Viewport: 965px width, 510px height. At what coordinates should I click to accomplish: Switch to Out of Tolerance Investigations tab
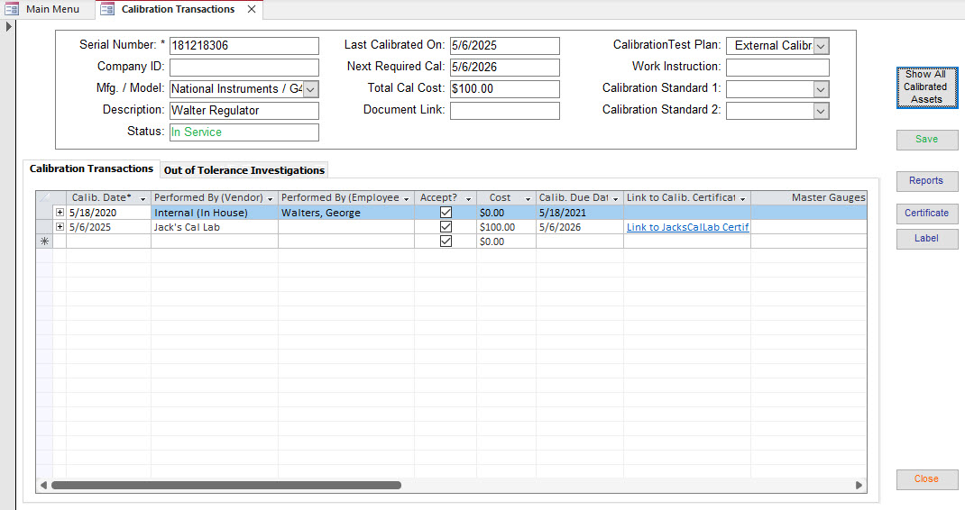point(244,170)
